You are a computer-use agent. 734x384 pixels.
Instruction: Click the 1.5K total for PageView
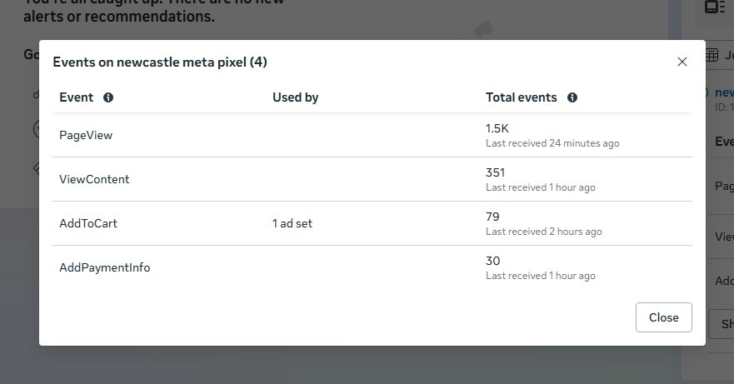pos(497,128)
